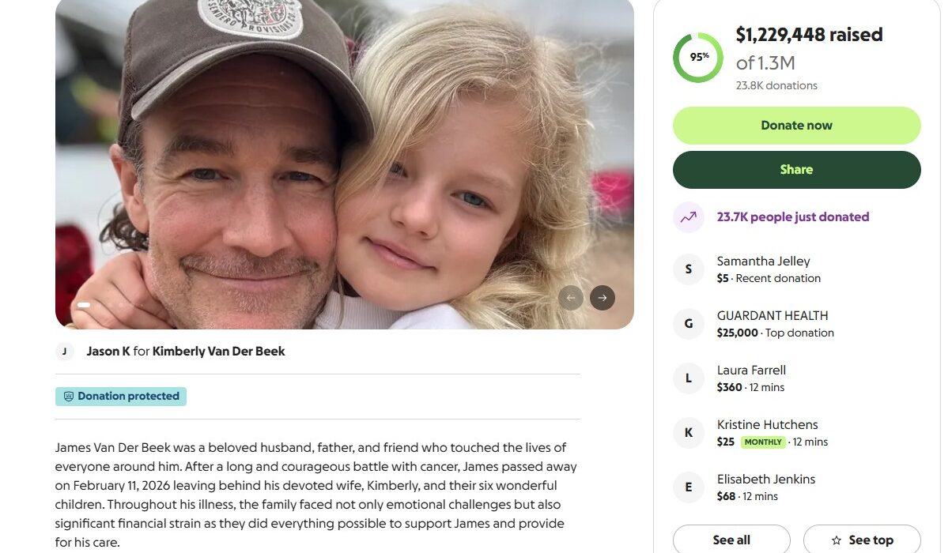Open the See all donations list

(x=731, y=540)
